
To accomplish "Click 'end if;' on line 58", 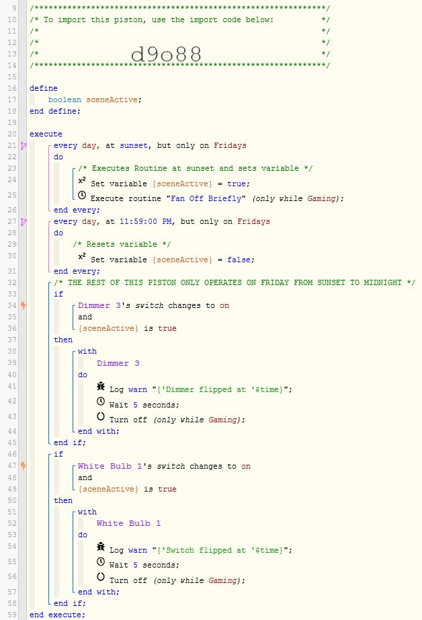I will point(70,603).
